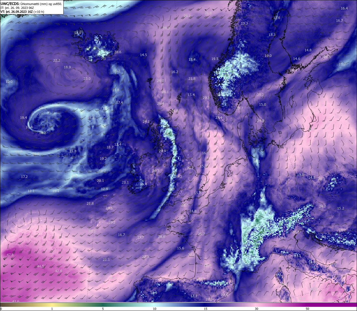Click the map value 11.8
This screenshot has height=311, width=357.
116,90
